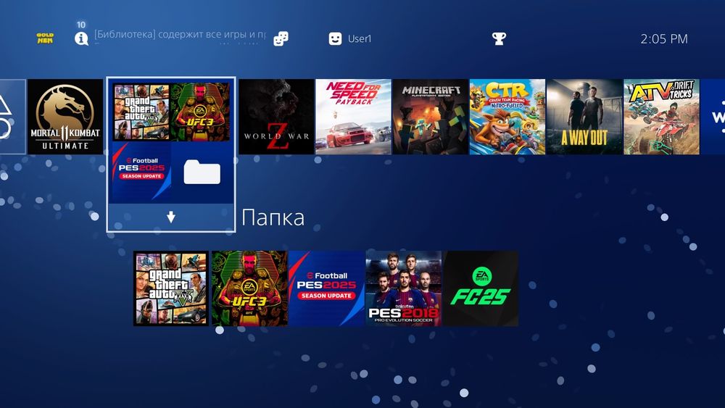This screenshot has height=408, width=725.
Task: Open the Notifications info icon
Action: 81,38
